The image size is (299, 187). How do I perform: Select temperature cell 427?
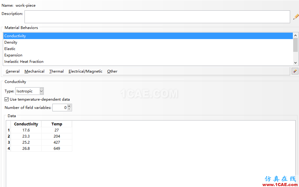(x=57, y=142)
